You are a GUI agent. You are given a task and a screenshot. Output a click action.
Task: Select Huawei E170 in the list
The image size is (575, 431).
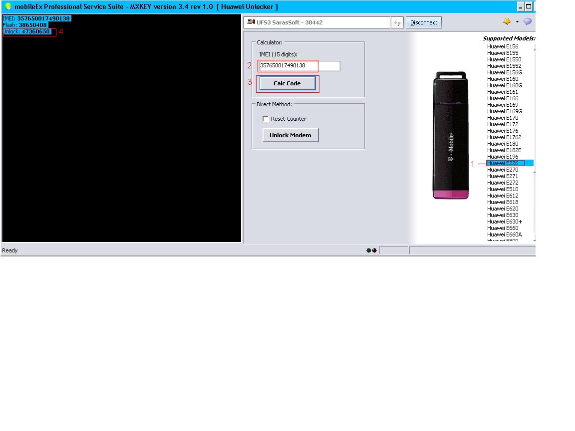tap(503, 118)
